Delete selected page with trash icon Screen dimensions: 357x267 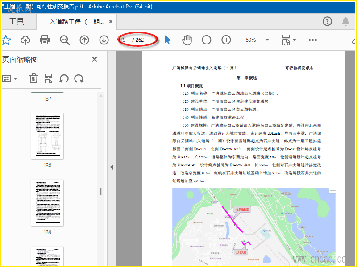point(33,79)
